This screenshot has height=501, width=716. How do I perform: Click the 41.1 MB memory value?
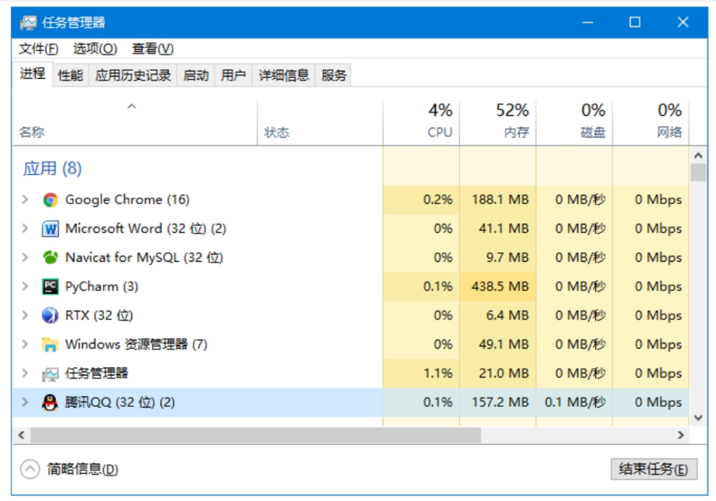(504, 229)
